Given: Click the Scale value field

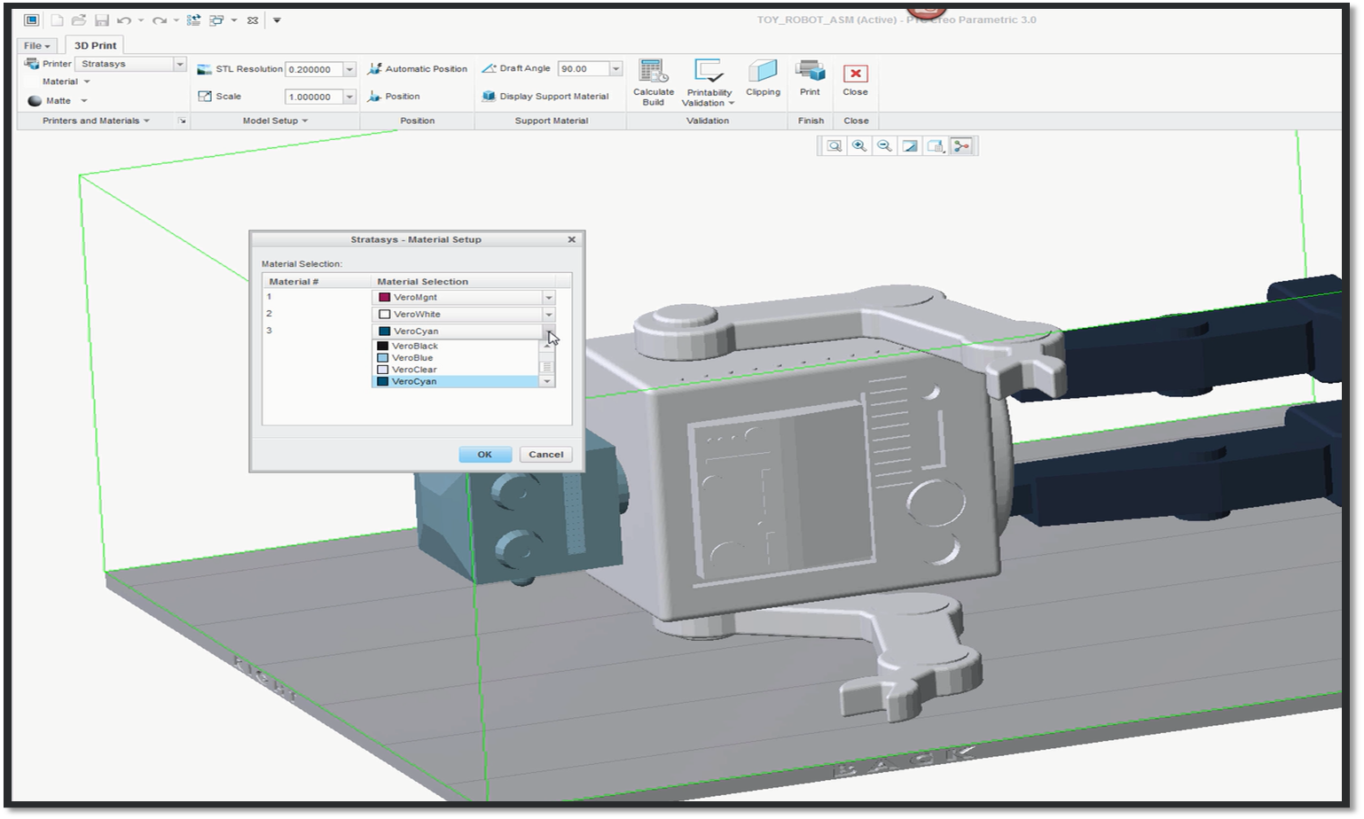Looking at the screenshot, I should [314, 97].
